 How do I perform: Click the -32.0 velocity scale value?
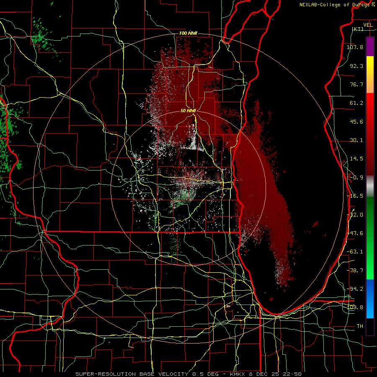[x=355, y=215]
